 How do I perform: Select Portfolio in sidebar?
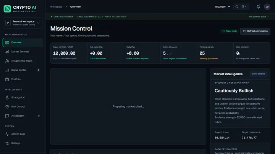(23, 79)
